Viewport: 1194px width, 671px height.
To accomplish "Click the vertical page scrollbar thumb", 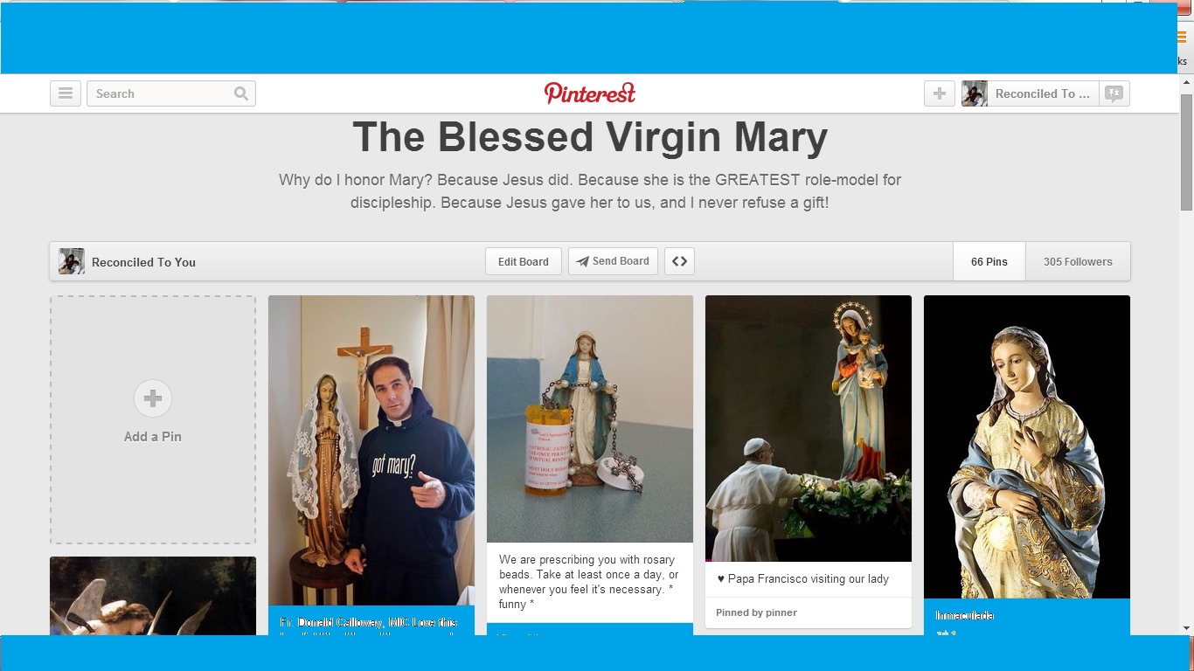I will point(1186,151).
